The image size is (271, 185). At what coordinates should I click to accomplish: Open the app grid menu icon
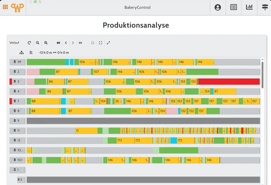(5, 7)
